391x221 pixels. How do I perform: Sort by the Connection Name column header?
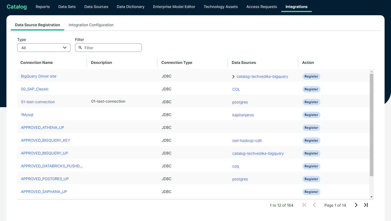pos(37,63)
